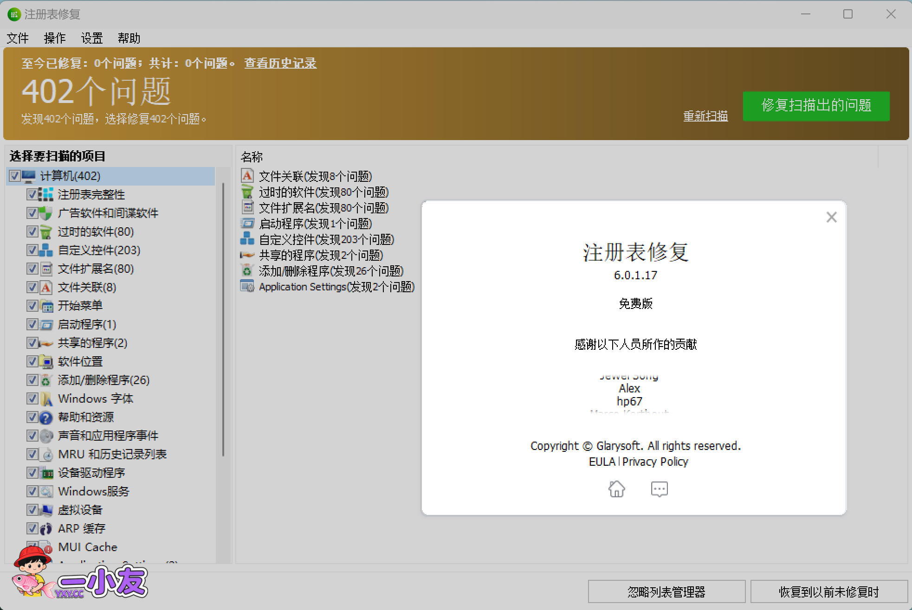Click the 修复扫描出的问题 green button

coord(816,106)
